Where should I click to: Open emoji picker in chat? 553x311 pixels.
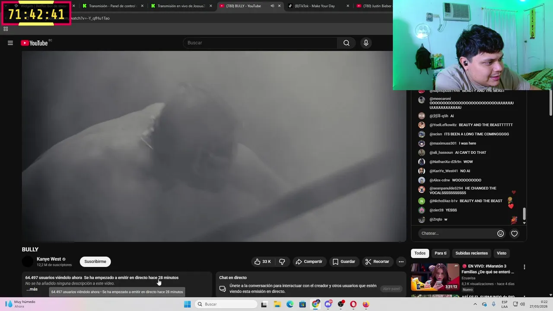[x=500, y=233]
